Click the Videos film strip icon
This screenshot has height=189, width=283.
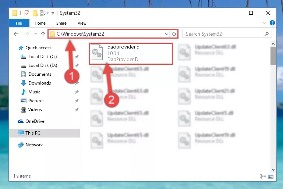coord(24,110)
